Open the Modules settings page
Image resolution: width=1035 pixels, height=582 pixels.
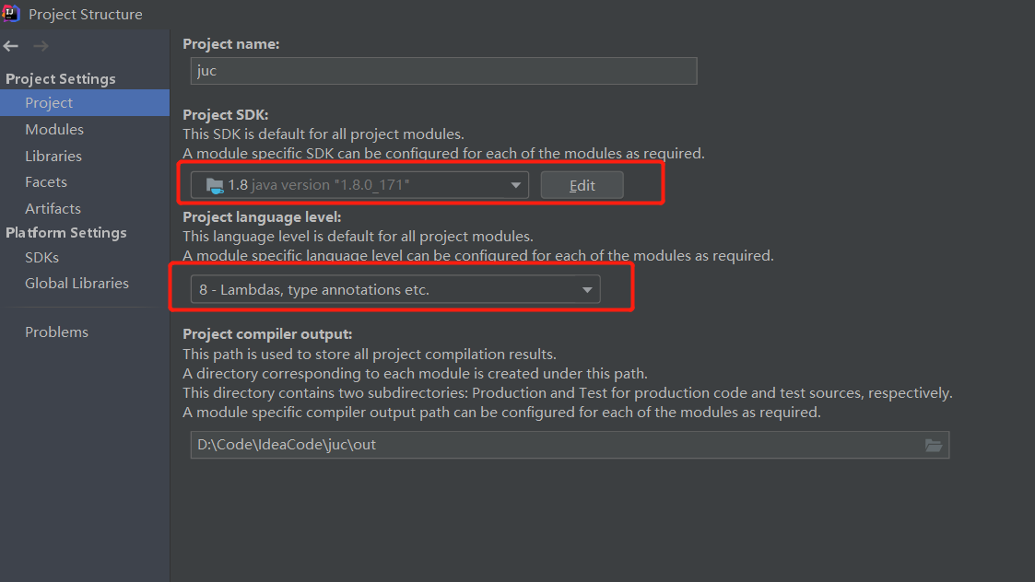(x=54, y=130)
